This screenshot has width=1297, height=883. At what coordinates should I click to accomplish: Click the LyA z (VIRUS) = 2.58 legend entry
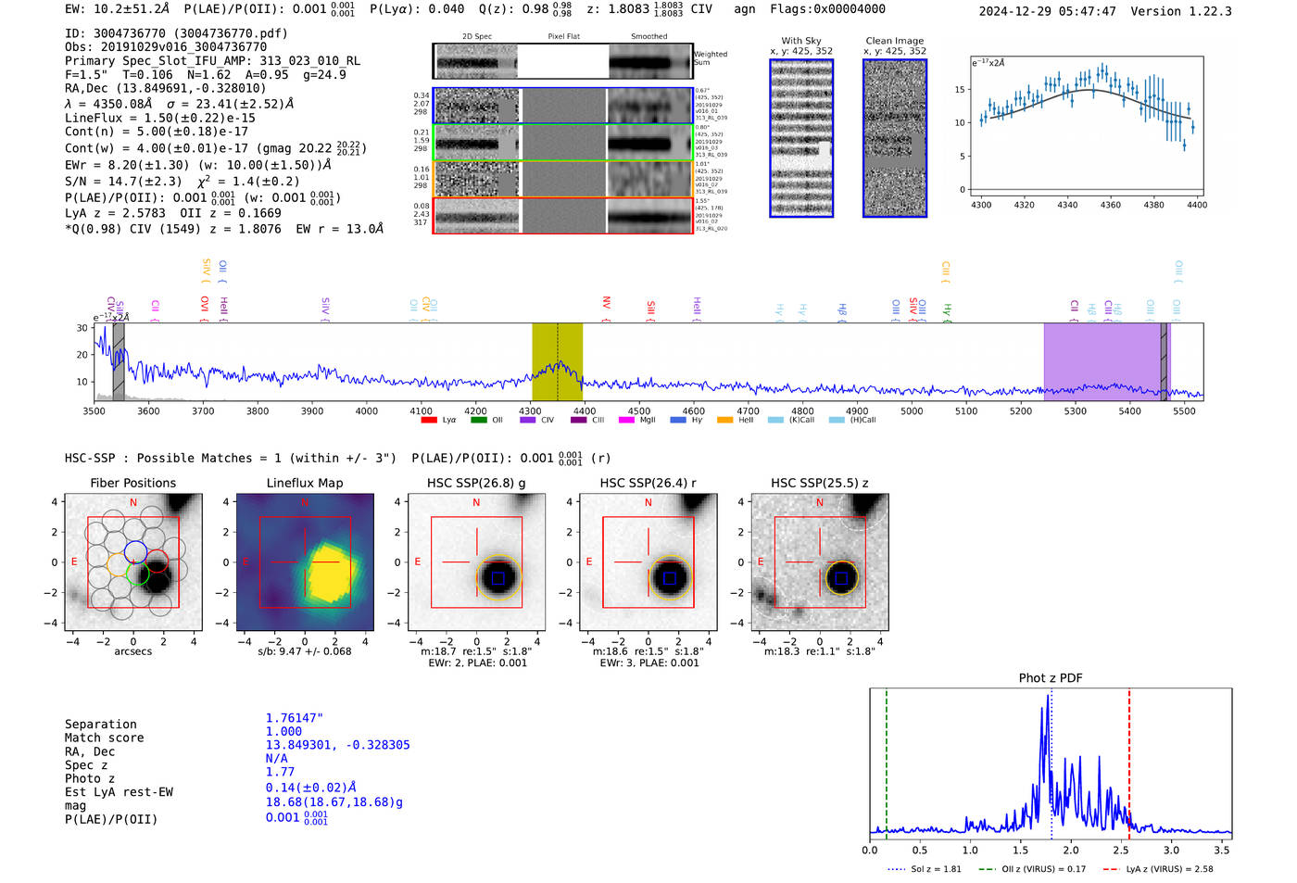coord(1158,869)
